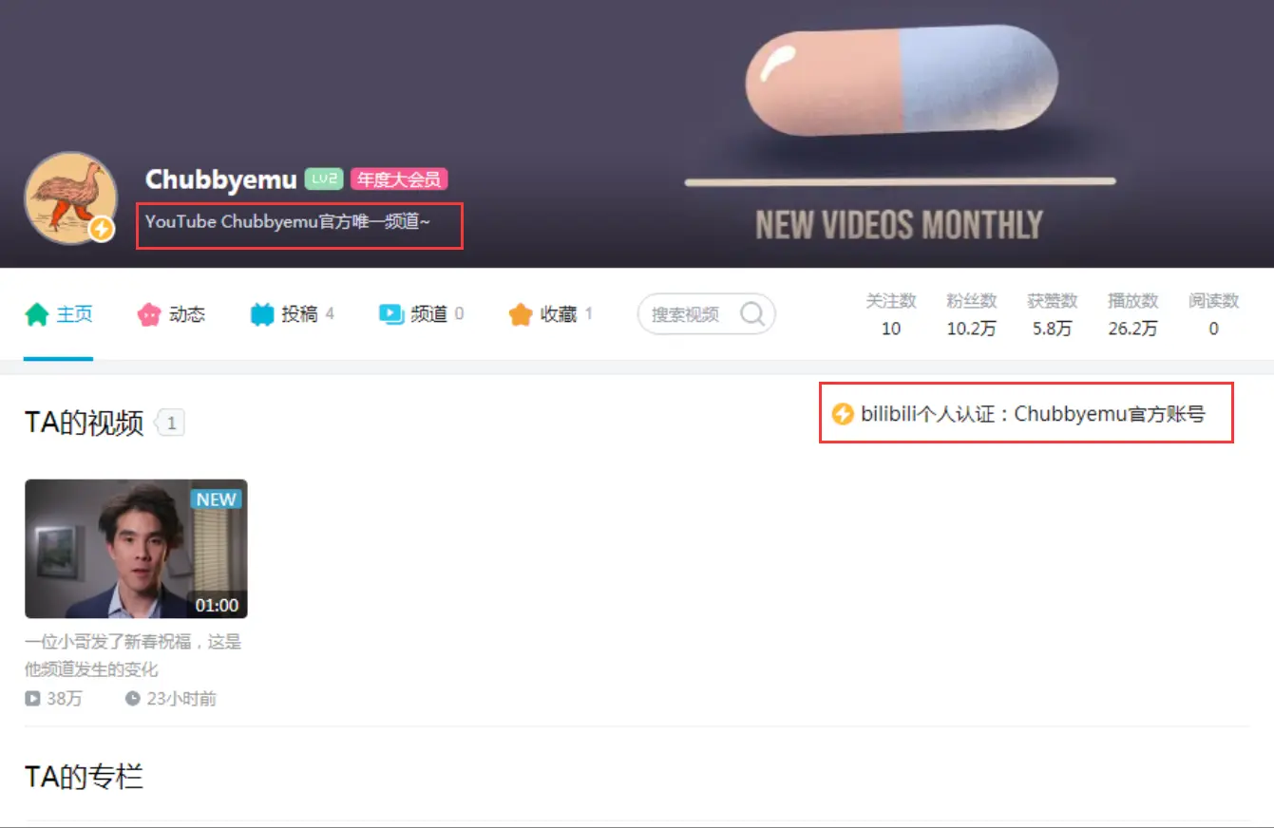Click the yellow lightning icon beside bilibili个人认证
Screen dimensions: 1274x828
coord(843,414)
